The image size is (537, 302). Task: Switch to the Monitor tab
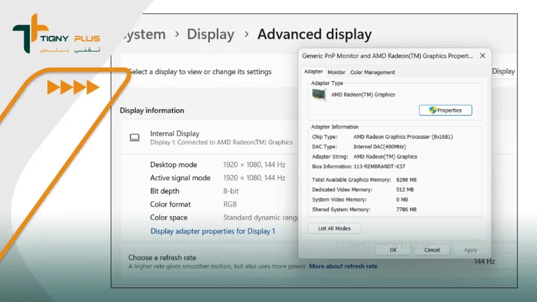pos(336,72)
